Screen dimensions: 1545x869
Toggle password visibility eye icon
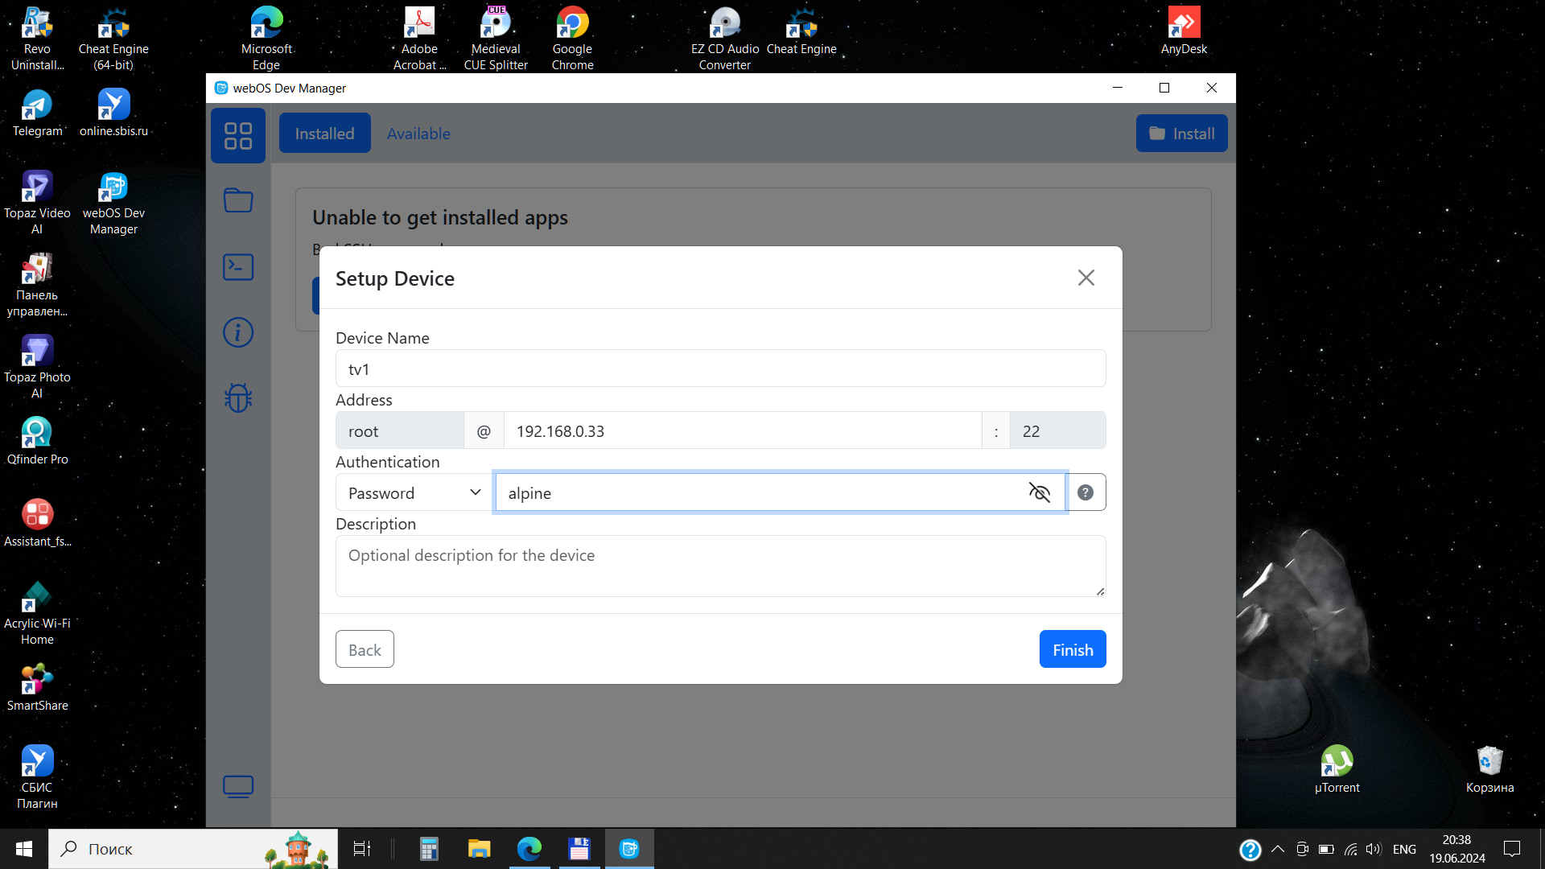click(1040, 492)
